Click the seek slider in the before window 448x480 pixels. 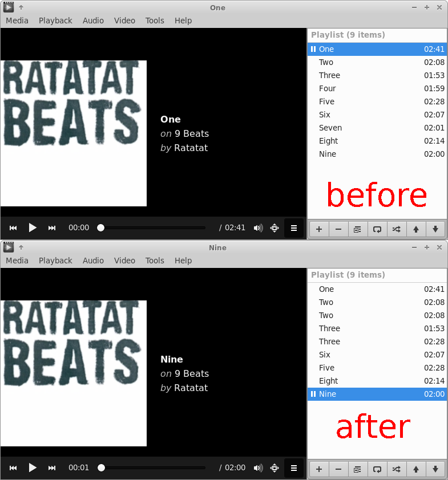(151, 228)
